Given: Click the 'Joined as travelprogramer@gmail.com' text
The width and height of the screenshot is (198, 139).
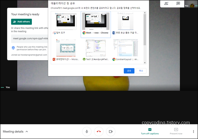Looking at the screenshot, I should pos(29,55).
